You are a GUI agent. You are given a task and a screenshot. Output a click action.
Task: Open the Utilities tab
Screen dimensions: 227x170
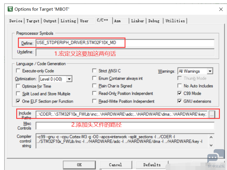175,21
